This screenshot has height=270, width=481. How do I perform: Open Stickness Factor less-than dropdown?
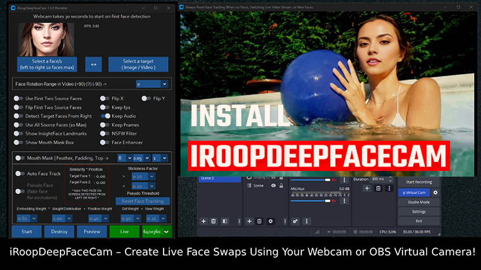coord(143,186)
